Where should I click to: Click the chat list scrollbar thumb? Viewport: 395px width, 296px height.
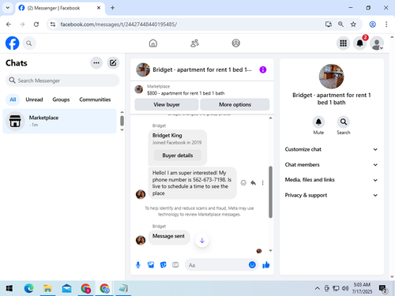point(122,121)
